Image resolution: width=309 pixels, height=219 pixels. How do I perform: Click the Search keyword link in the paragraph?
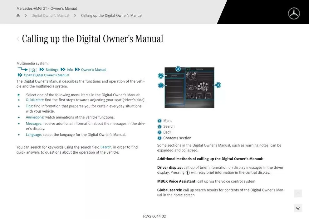coord(106,147)
